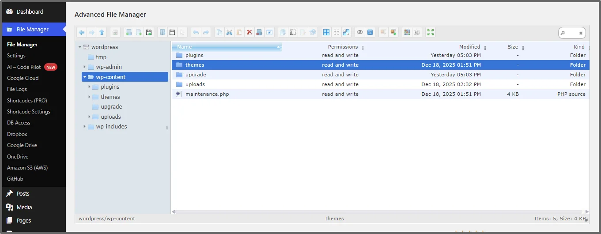Click the upload files icon
The height and width of the screenshot is (234, 601).
pos(148,32)
